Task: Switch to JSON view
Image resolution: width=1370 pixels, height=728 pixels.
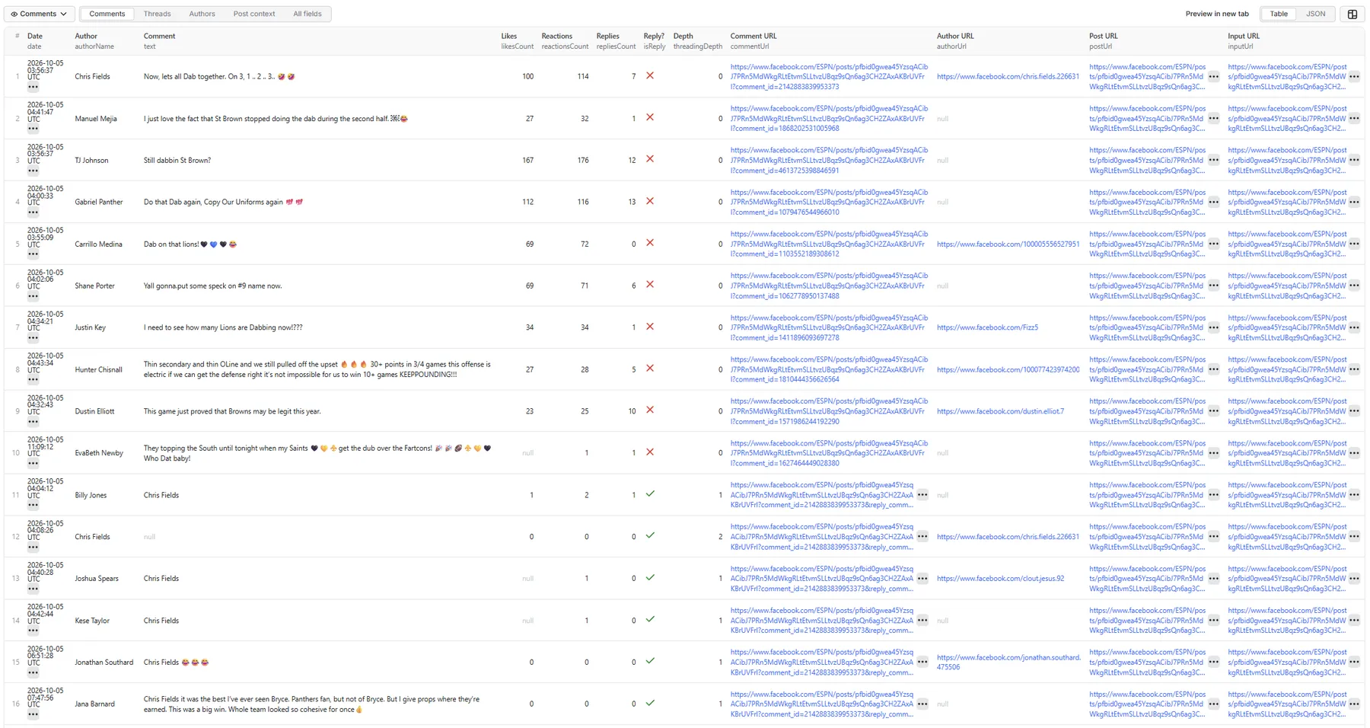Action: point(1315,14)
